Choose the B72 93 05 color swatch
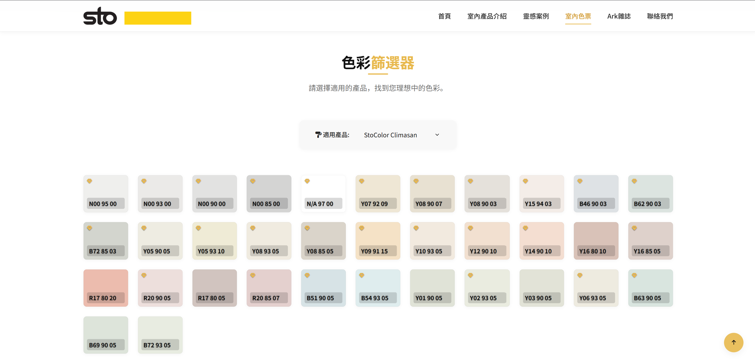Screen dimensions: 755x364 [160, 335]
